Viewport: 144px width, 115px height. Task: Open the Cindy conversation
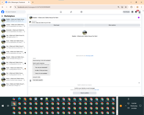tap(14, 52)
